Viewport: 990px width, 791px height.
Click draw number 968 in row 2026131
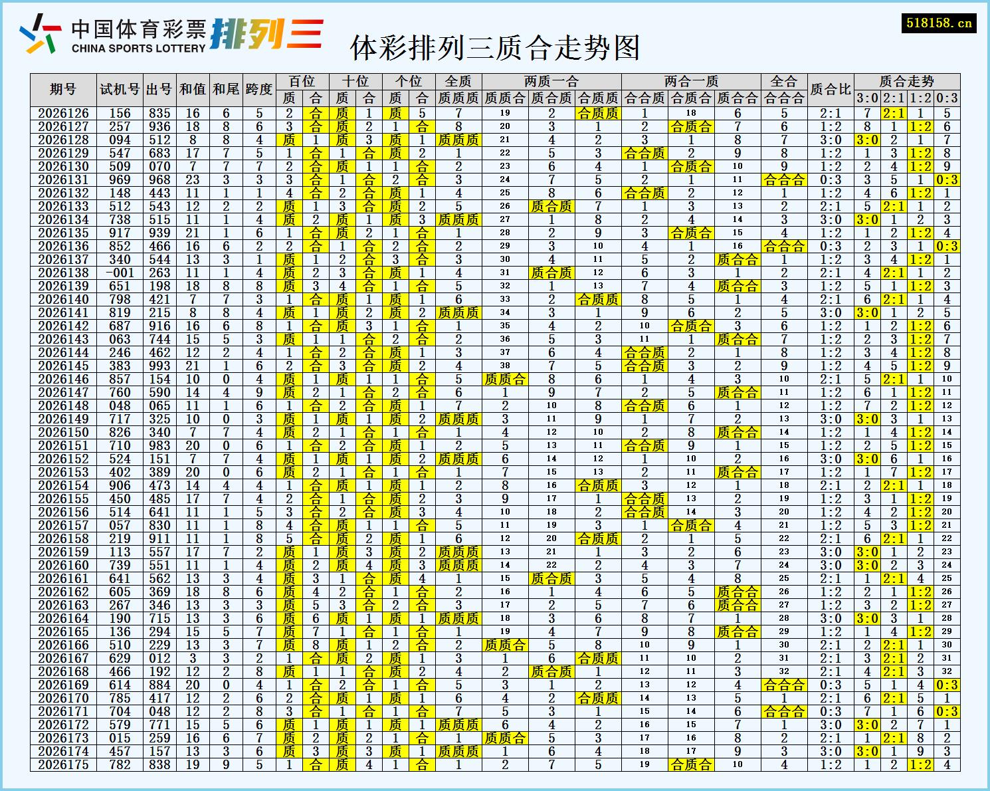coord(159,180)
